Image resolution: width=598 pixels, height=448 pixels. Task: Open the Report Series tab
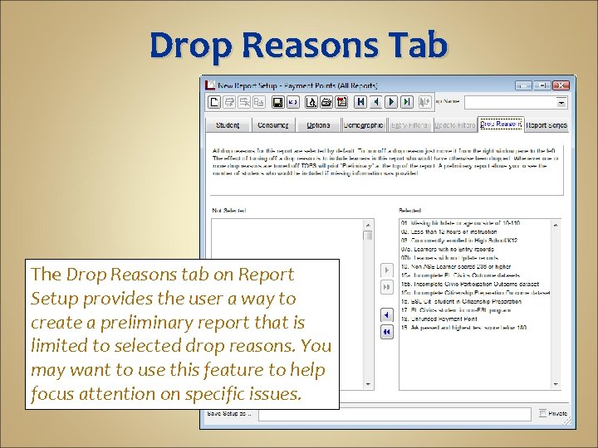tap(547, 125)
